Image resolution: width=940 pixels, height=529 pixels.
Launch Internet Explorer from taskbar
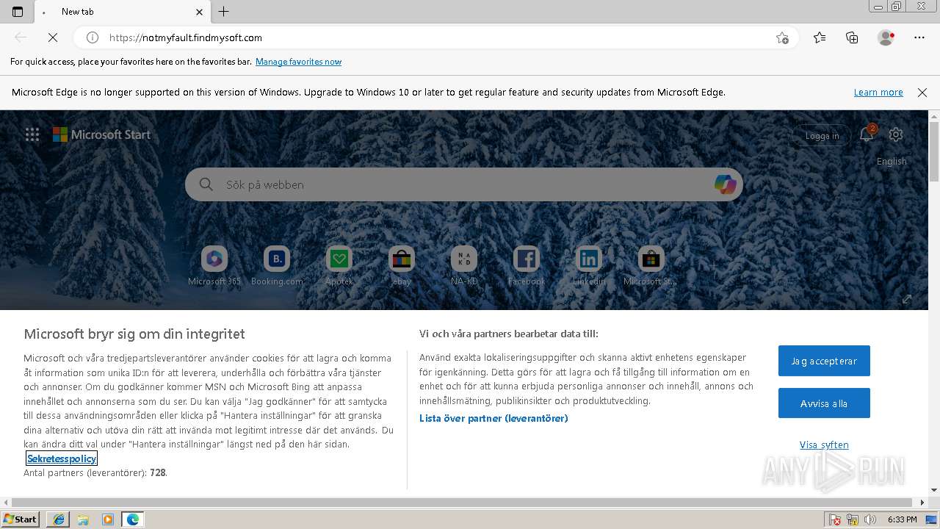[x=59, y=519]
